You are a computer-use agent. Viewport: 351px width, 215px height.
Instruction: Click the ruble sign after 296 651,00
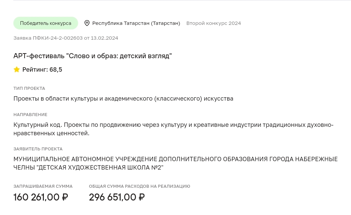point(142,197)
